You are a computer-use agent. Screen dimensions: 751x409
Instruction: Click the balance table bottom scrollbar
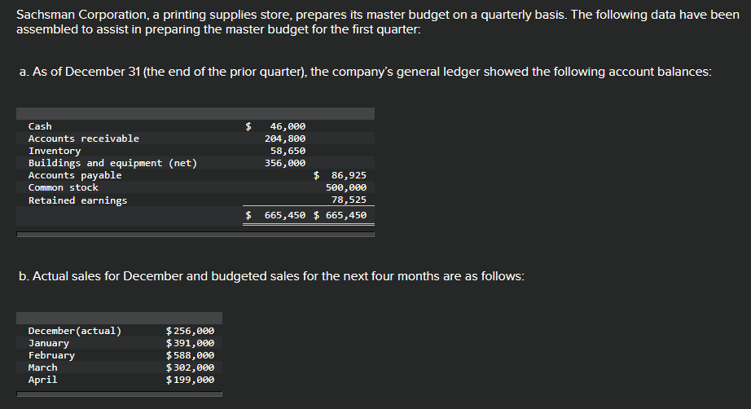coord(195,235)
